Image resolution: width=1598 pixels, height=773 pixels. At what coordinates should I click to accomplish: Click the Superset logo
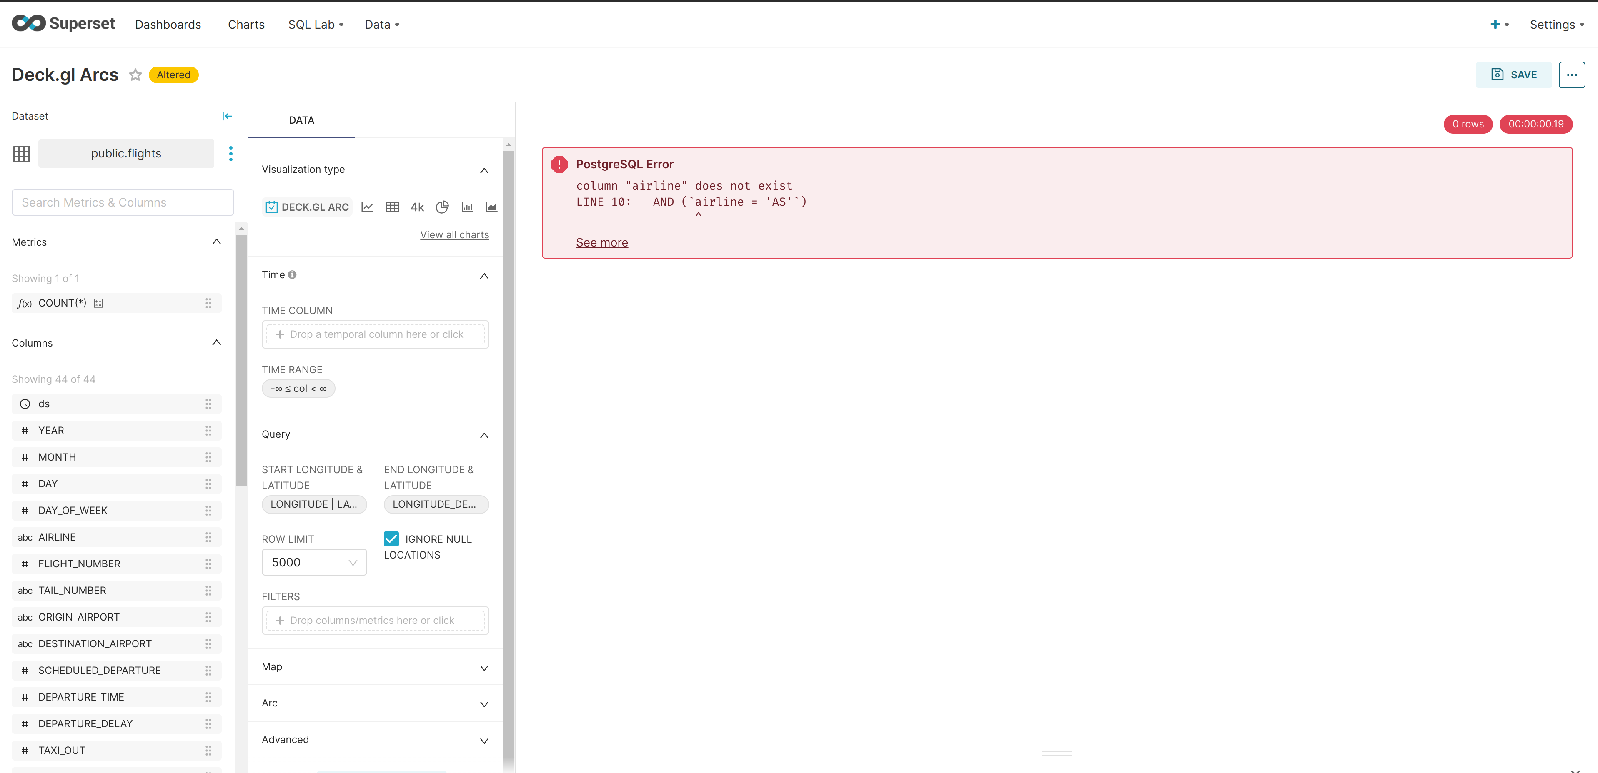click(63, 24)
